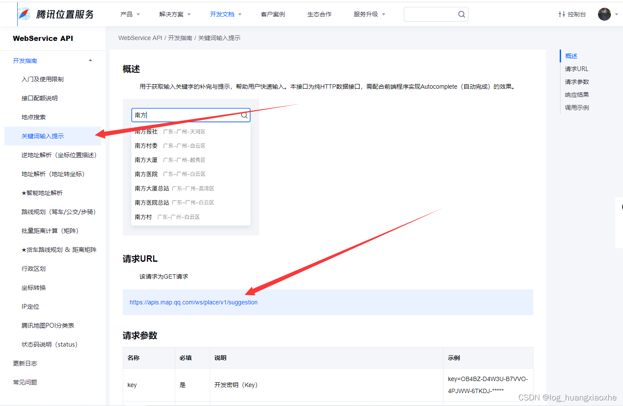623x406 pixels.
Task: Open 更新日志 in sidebar
Action: click(x=25, y=363)
